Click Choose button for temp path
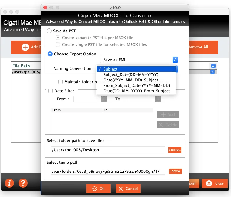The width and height of the screenshot is (231, 197). [175, 171]
